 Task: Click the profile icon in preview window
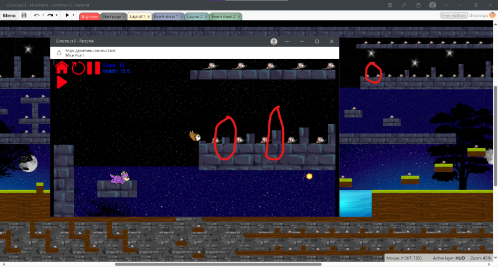click(x=274, y=42)
